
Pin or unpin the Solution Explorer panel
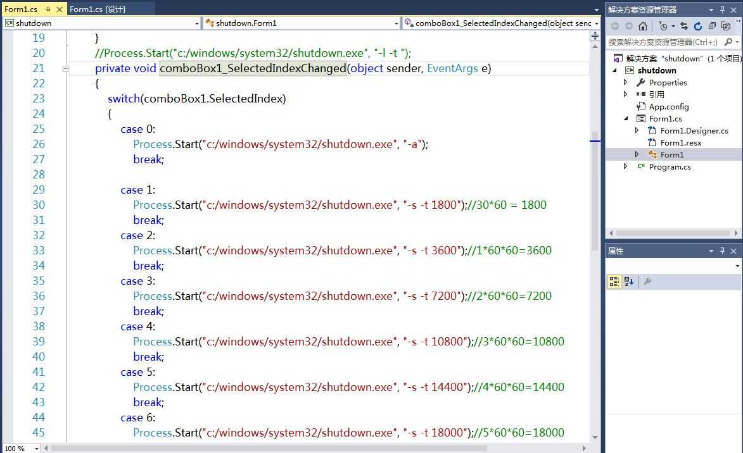[722, 9]
